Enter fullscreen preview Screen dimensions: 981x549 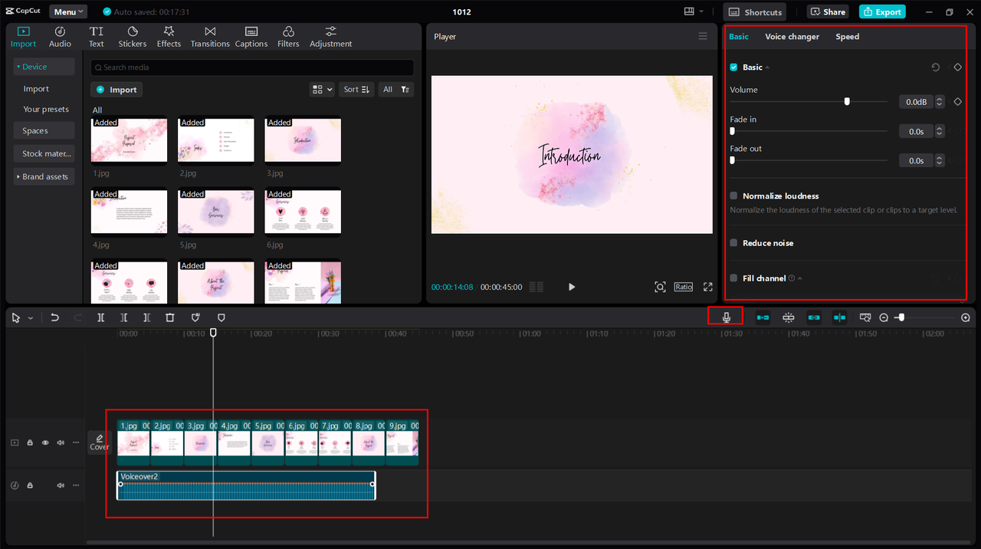click(708, 287)
